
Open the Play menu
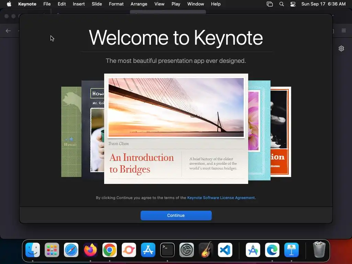(176, 4)
